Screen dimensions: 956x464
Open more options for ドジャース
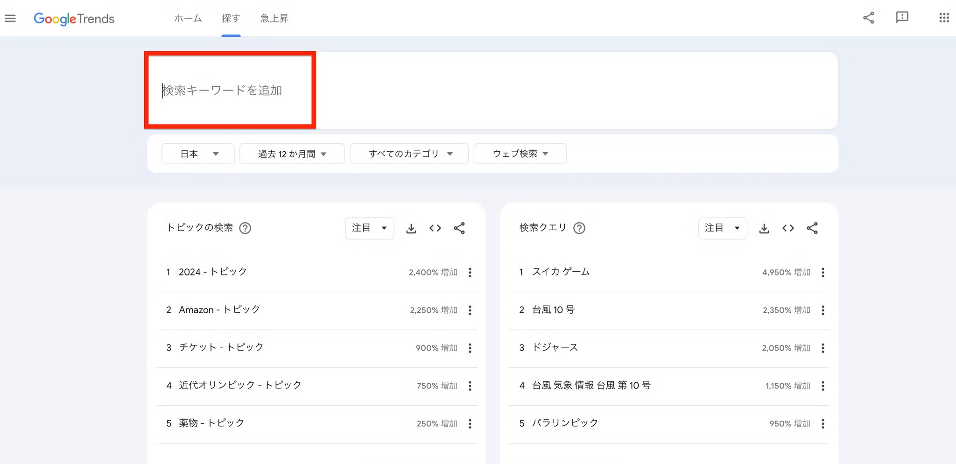point(823,348)
